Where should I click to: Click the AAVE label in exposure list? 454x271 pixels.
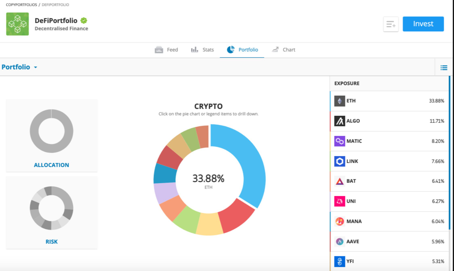tap(353, 242)
